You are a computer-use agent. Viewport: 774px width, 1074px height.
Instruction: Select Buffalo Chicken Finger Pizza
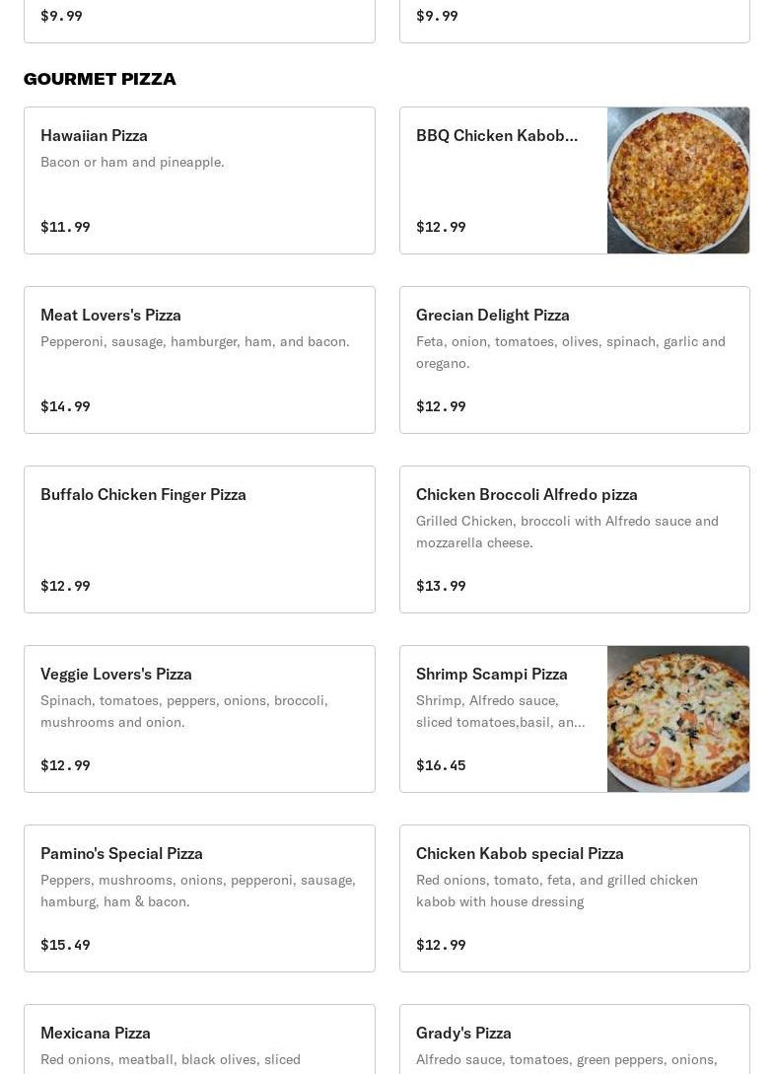199,539
